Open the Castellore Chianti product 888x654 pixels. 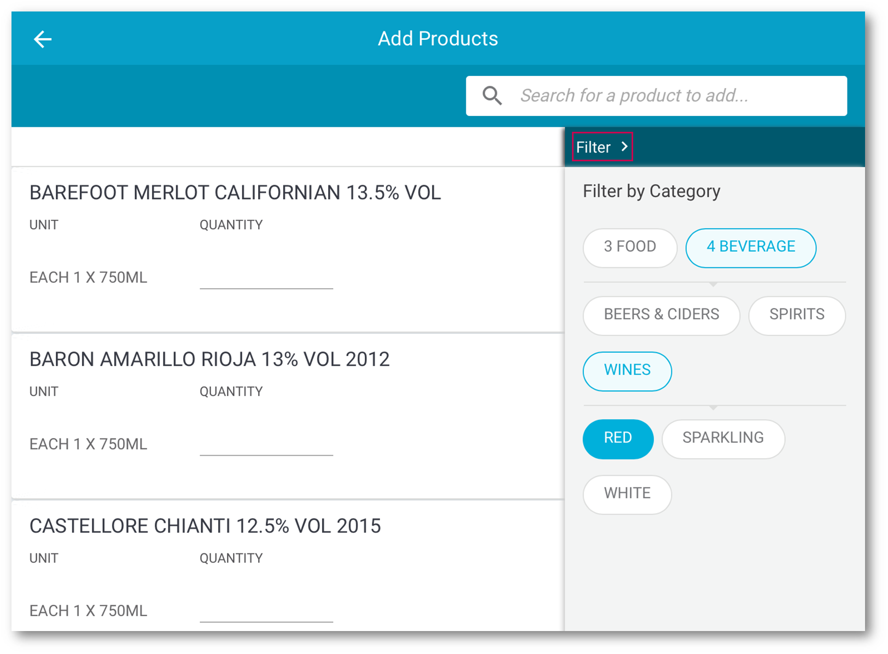coord(205,526)
